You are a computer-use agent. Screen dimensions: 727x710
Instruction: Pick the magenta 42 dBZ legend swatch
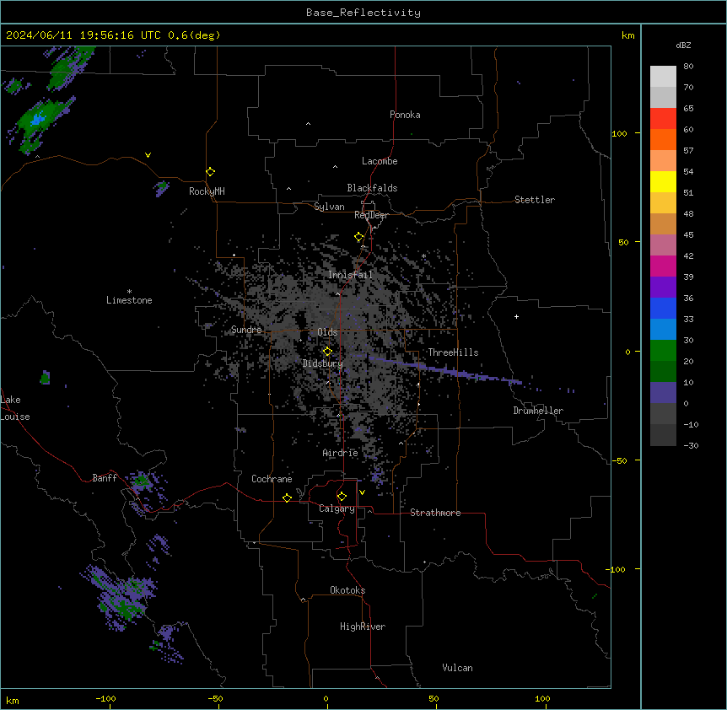(663, 266)
